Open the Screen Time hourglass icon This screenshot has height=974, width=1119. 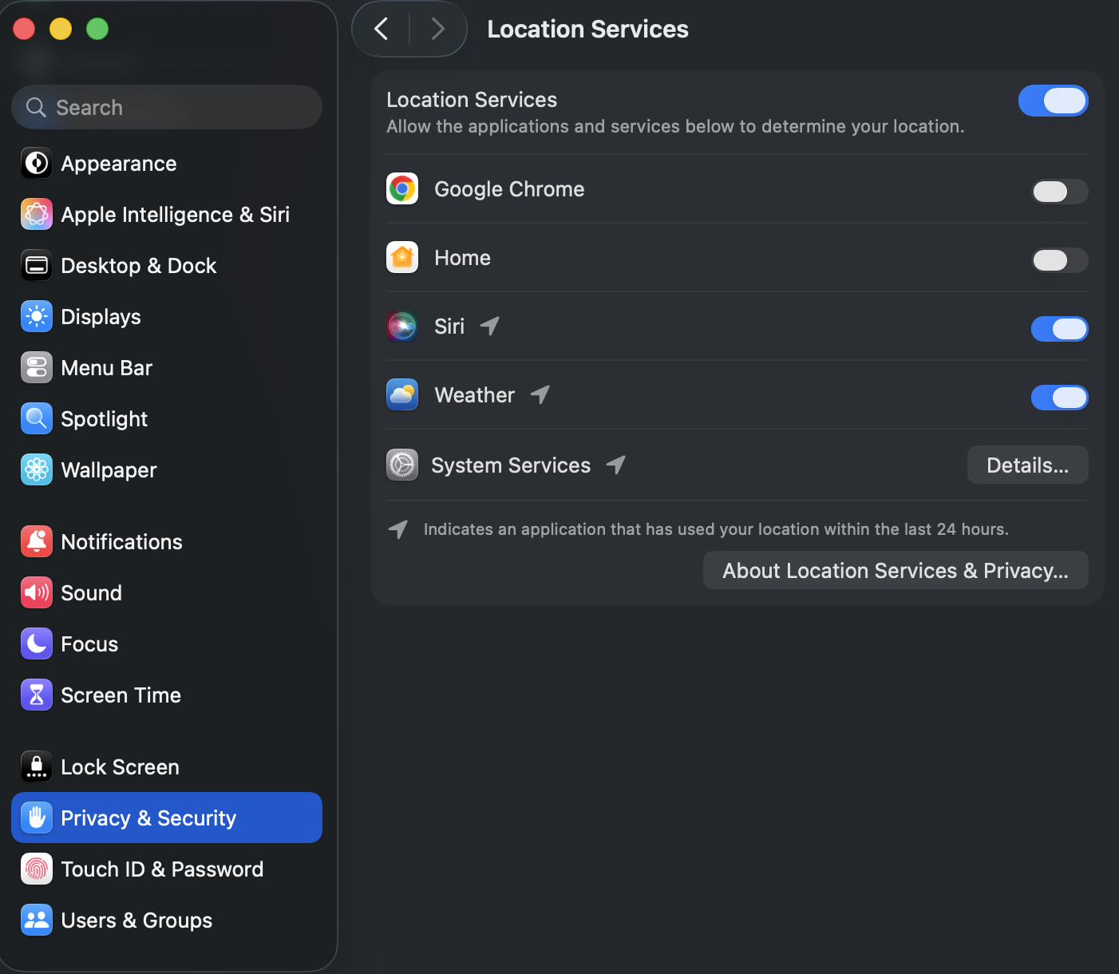pyautogui.click(x=37, y=695)
